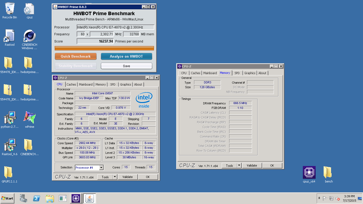This screenshot has width=363, height=204.
Task: Select the Java HWBOT Prime taskbar icon
Action: tap(90, 198)
